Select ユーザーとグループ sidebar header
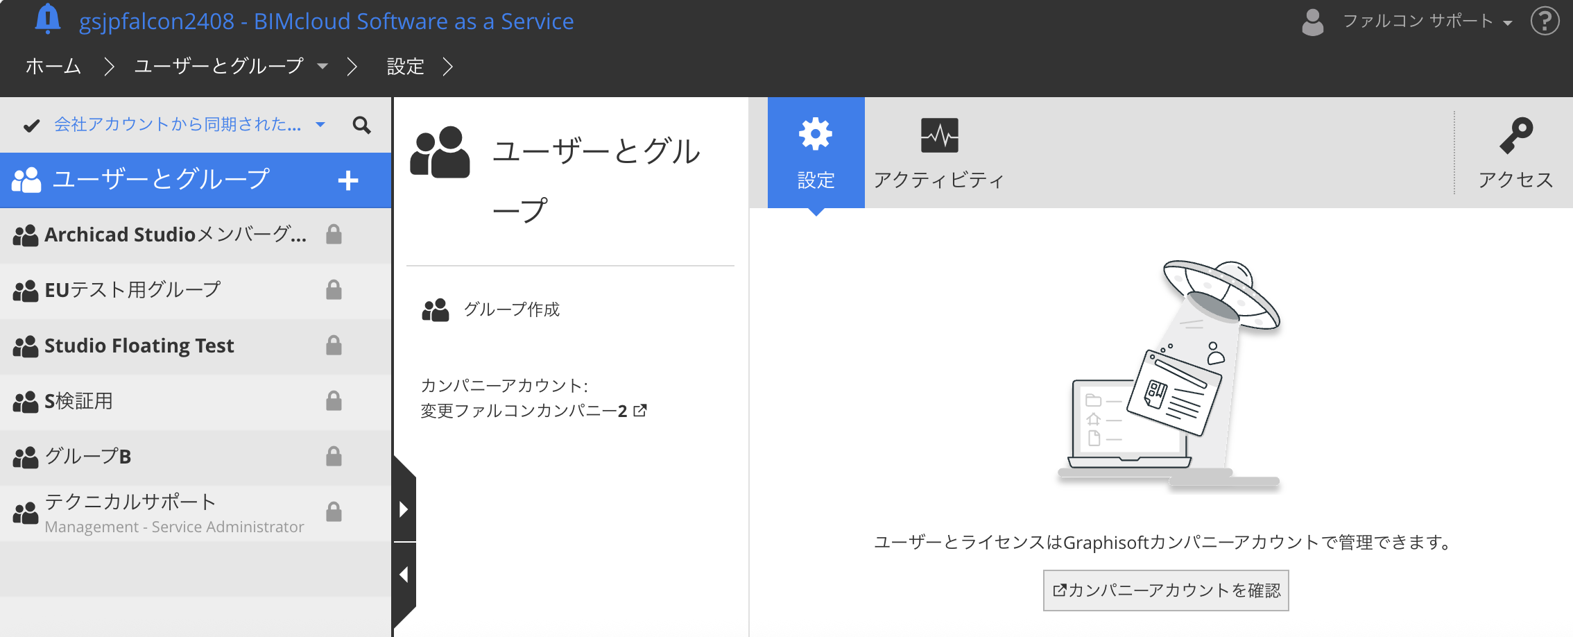Viewport: 1573px width, 637px height. click(196, 180)
